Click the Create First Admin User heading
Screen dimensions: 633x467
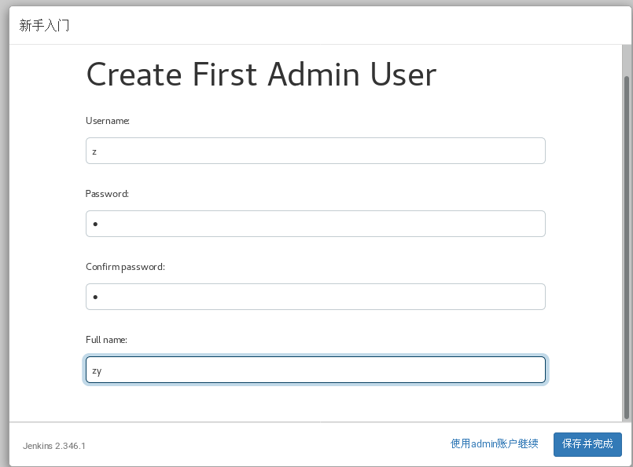(260, 75)
